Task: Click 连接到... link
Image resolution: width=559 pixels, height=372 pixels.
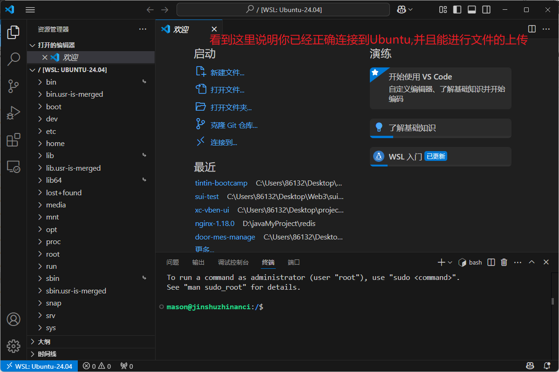Action: pos(224,142)
